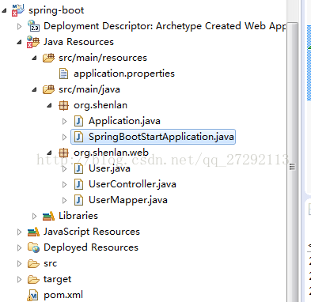This screenshot has height=302, width=311.
Task: Select the Libraries label
Action: point(78,216)
